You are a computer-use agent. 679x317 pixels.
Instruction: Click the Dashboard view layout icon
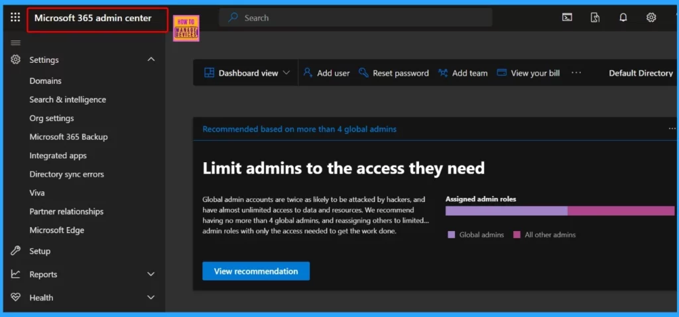[209, 73]
